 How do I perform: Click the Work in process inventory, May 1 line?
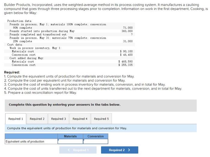tap(35, 48)
